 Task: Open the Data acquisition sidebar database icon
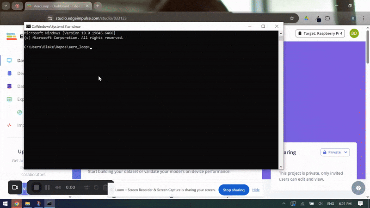9,86
